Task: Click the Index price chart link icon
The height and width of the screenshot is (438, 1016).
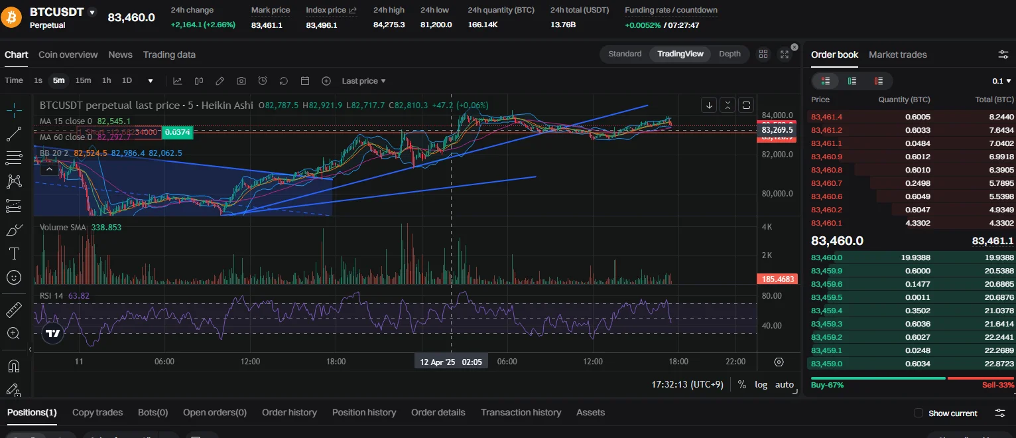Action: 352,11
